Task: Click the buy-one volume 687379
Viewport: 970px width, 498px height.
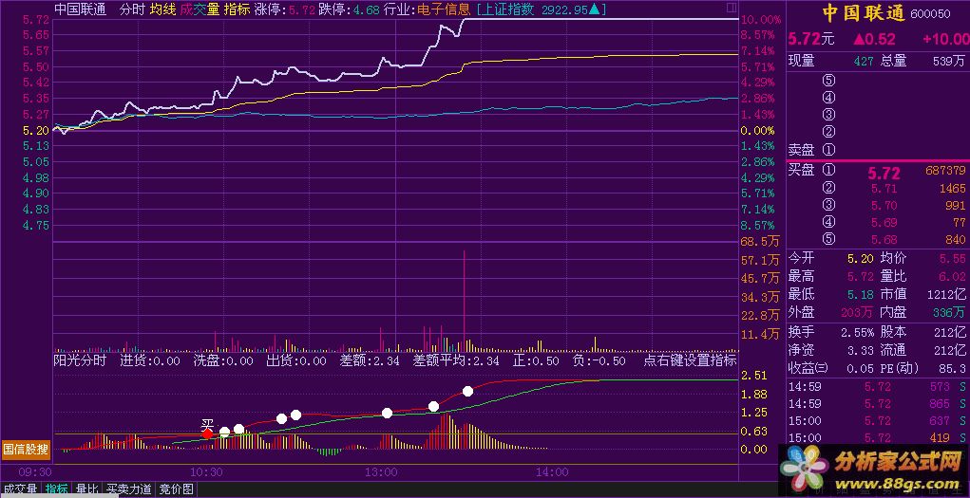Action: coord(944,170)
